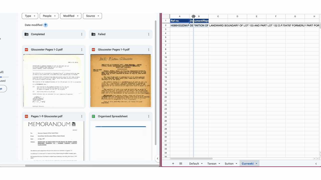Open the Sutton tab's dropdown arrow
The height and width of the screenshot is (180, 321).
pos(236,164)
